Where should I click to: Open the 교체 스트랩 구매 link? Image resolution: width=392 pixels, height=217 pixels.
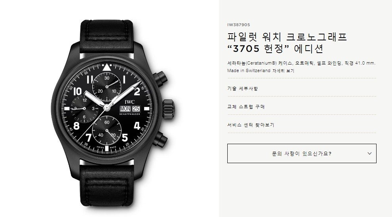[x=246, y=107]
